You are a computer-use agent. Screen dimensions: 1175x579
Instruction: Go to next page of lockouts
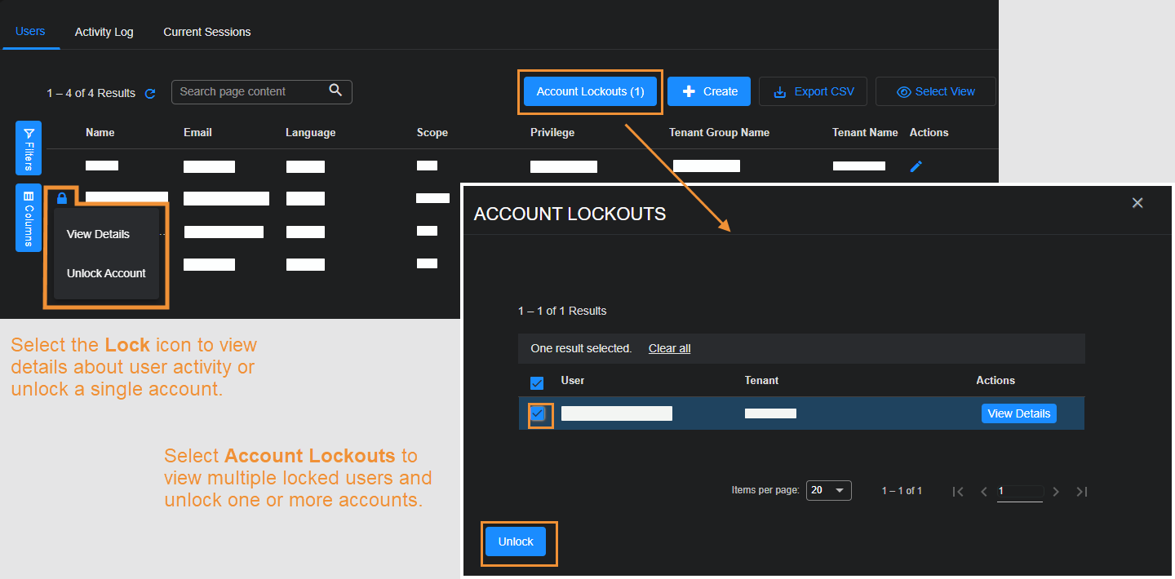point(1056,492)
